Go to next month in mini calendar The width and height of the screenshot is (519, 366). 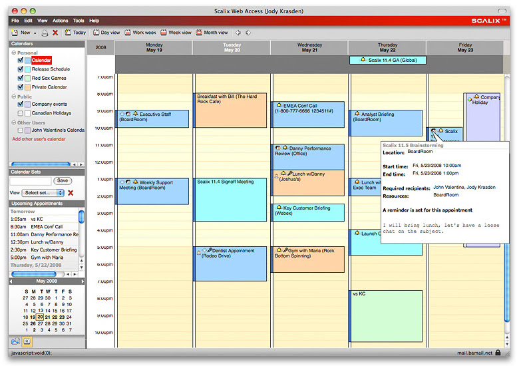coord(83,281)
